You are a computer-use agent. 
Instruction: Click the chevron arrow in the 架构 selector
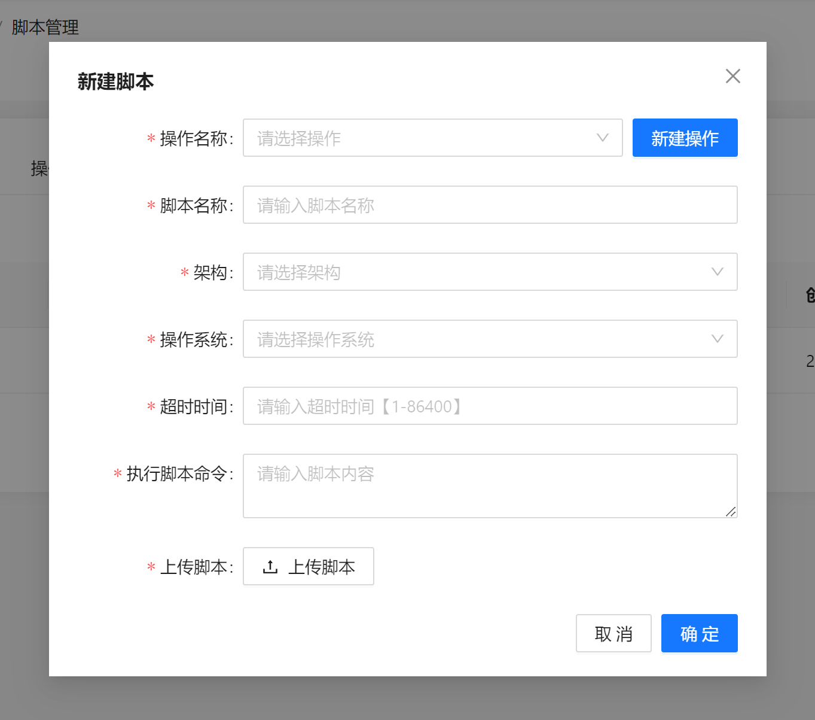tap(717, 272)
